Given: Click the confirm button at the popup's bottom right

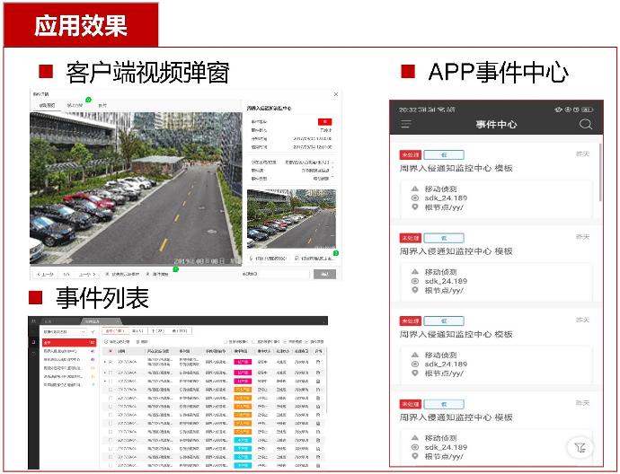Looking at the screenshot, I should pos(323,274).
